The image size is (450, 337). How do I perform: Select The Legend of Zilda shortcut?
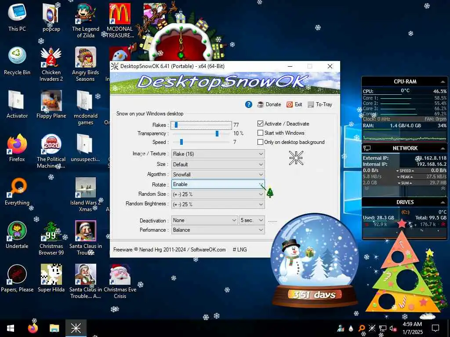tap(86, 20)
